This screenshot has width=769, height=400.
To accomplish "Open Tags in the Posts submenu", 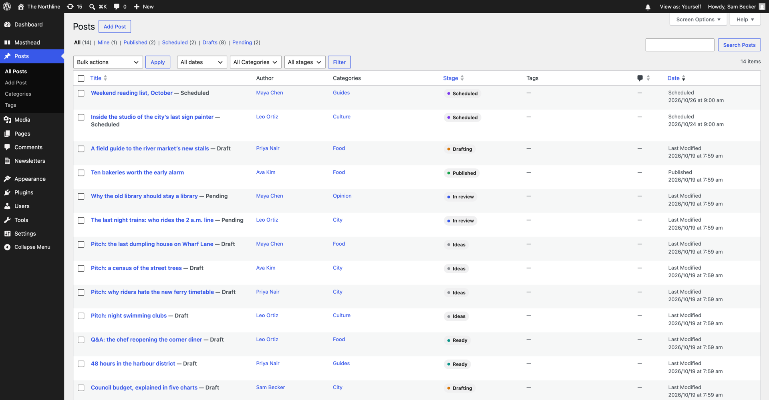I will pos(10,105).
